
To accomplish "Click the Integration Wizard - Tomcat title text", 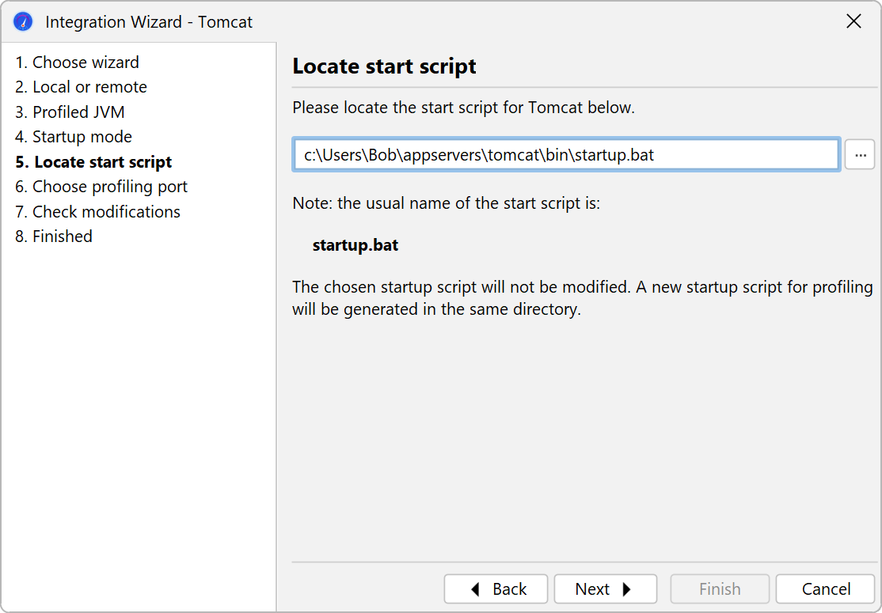I will pyautogui.click(x=149, y=22).
